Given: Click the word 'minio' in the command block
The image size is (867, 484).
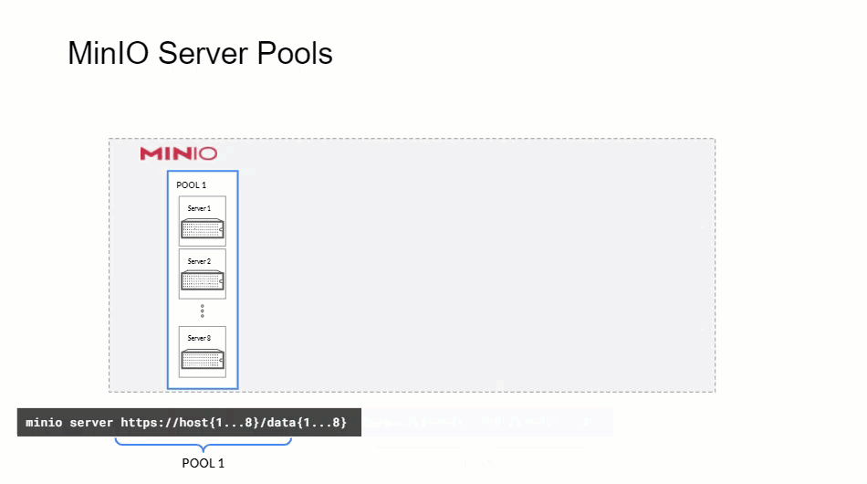Looking at the screenshot, I should click(44, 423).
